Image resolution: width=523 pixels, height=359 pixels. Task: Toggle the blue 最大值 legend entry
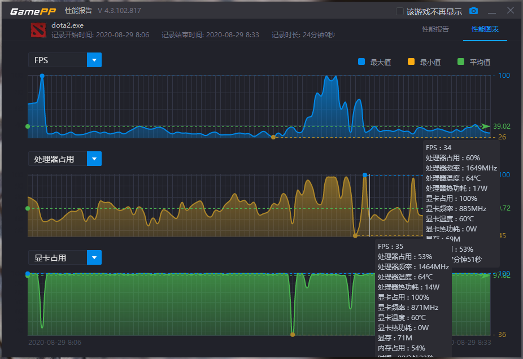pos(374,62)
